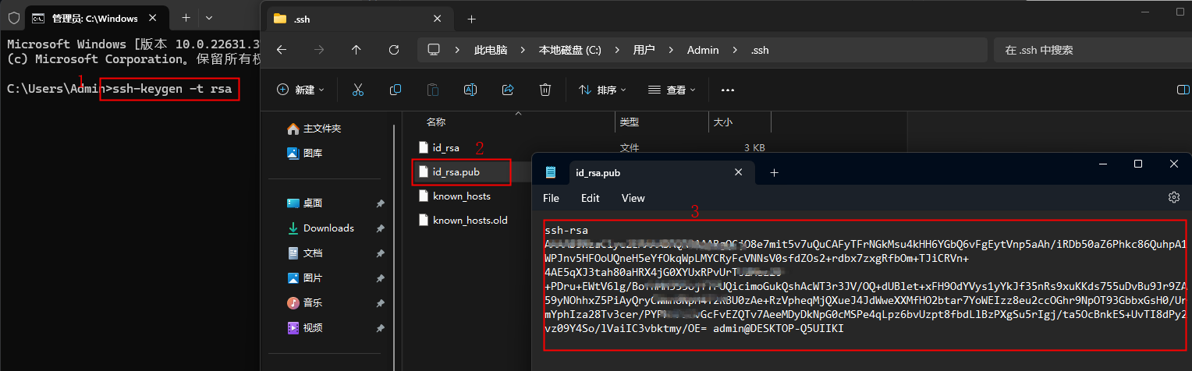This screenshot has width=1192, height=371.
Task: Open terminal tab dropdown arrow
Action: click(x=209, y=17)
